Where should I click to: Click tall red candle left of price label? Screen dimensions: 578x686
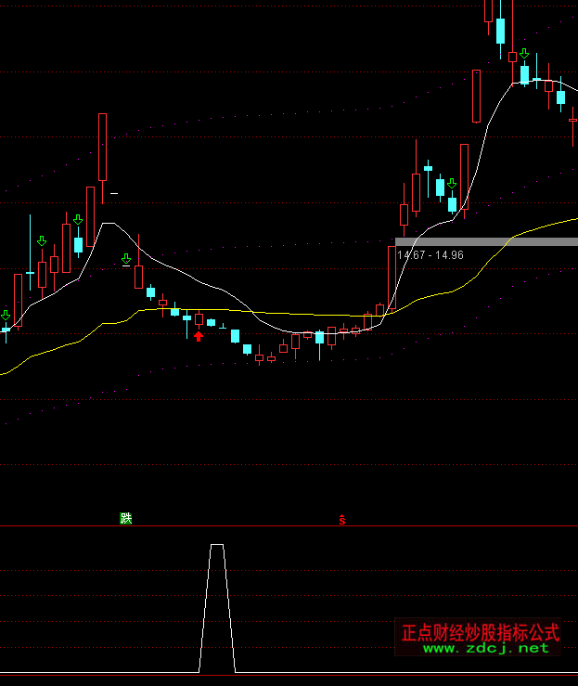[392, 277]
